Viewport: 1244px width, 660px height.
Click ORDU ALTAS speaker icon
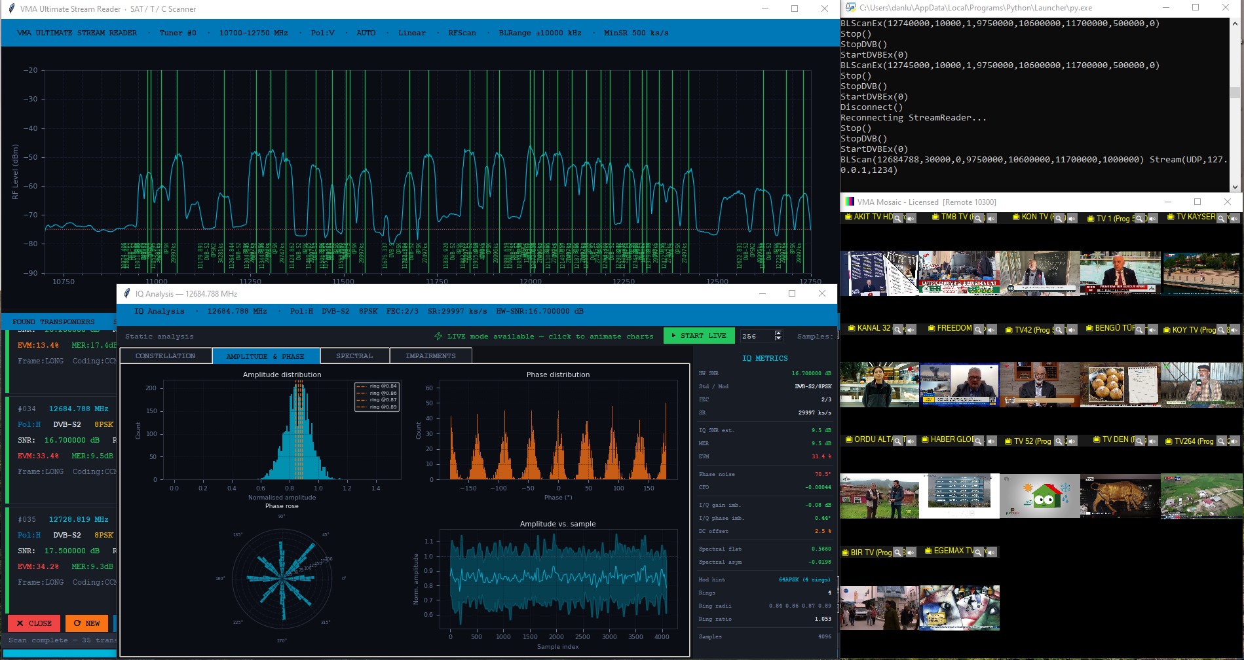pos(911,441)
